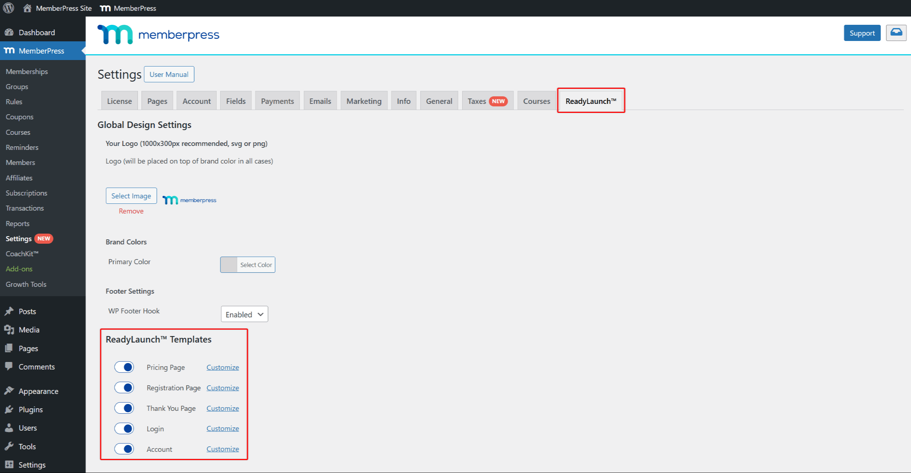Open Reports in the sidebar
Image resolution: width=911 pixels, height=473 pixels.
point(18,223)
